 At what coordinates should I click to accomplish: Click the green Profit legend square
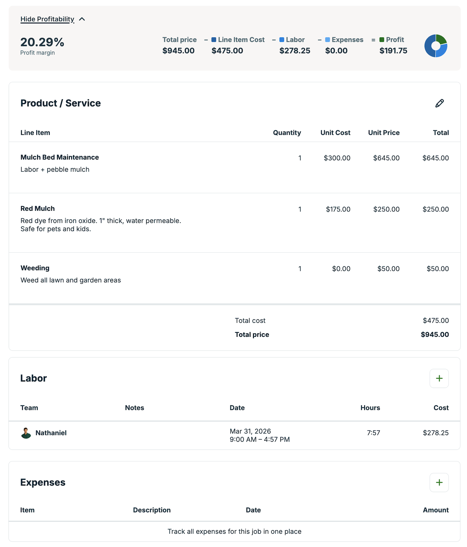382,40
